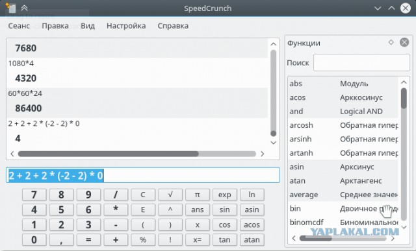The height and width of the screenshot is (251, 416).
Task: Select the arcosh function row
Action: (x=343, y=125)
